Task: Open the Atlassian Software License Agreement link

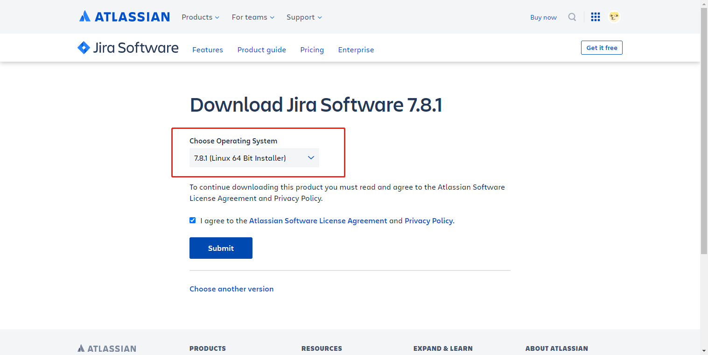Action: point(318,220)
